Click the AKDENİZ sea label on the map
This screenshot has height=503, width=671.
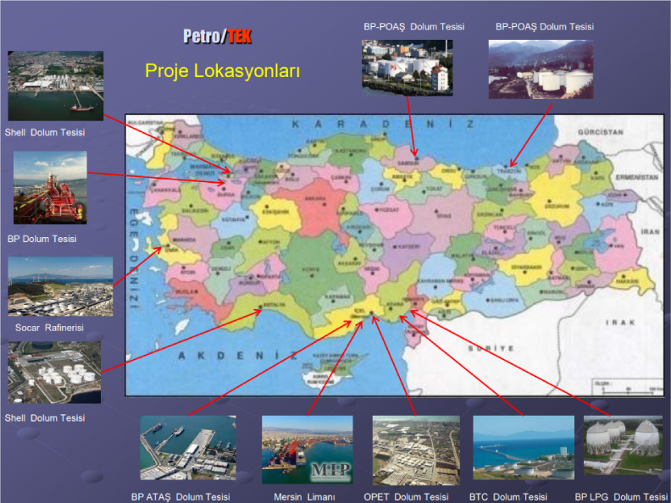[x=238, y=356]
